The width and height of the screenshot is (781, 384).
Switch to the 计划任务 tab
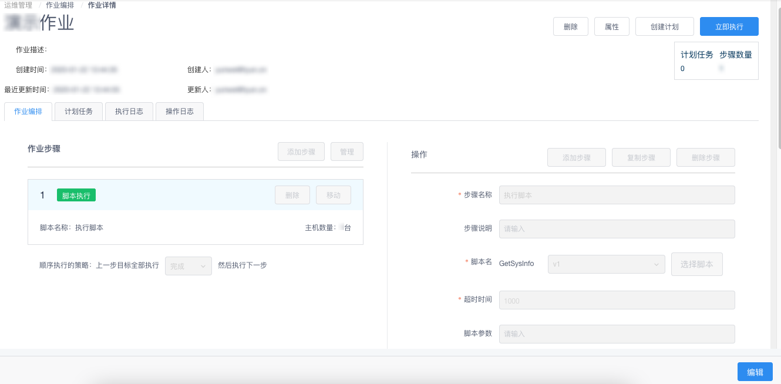coord(79,112)
